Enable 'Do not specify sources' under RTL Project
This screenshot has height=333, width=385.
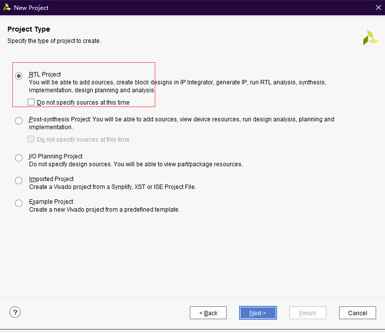(x=31, y=102)
